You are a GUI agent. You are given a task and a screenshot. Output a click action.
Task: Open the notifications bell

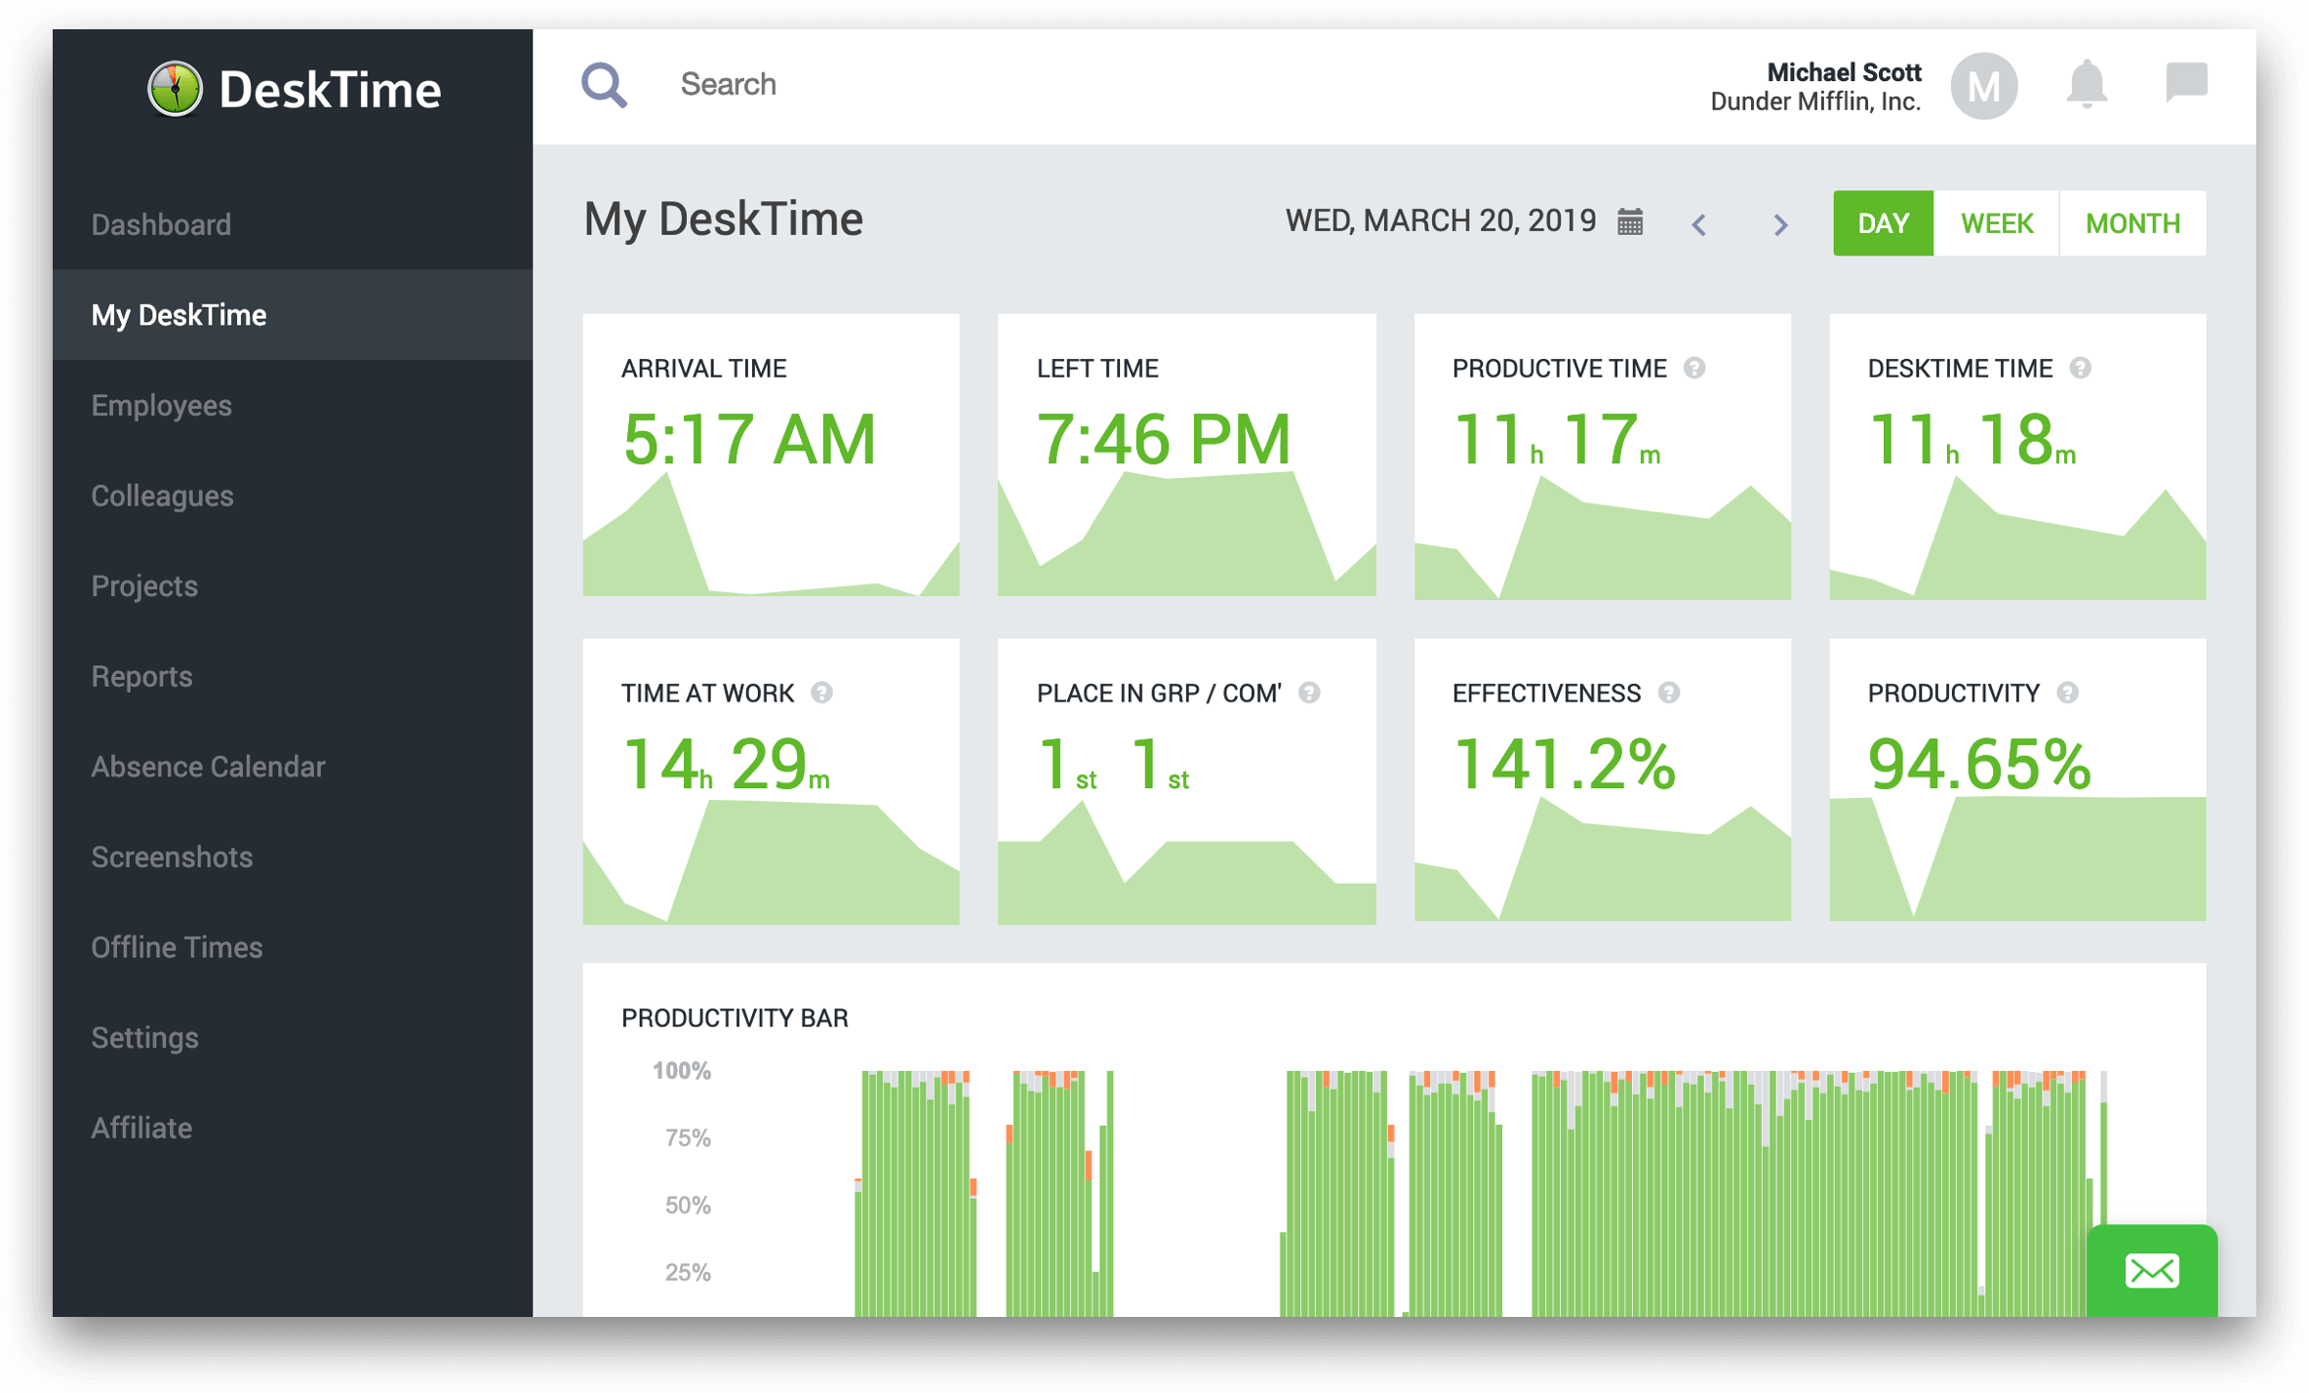pos(2088,86)
